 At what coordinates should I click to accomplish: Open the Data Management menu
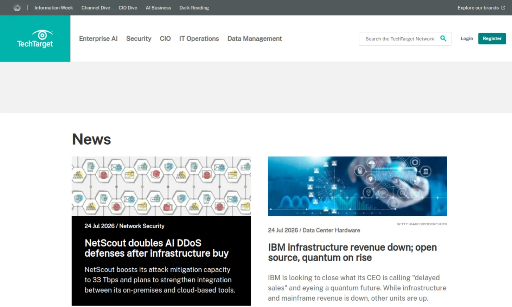pyautogui.click(x=255, y=39)
